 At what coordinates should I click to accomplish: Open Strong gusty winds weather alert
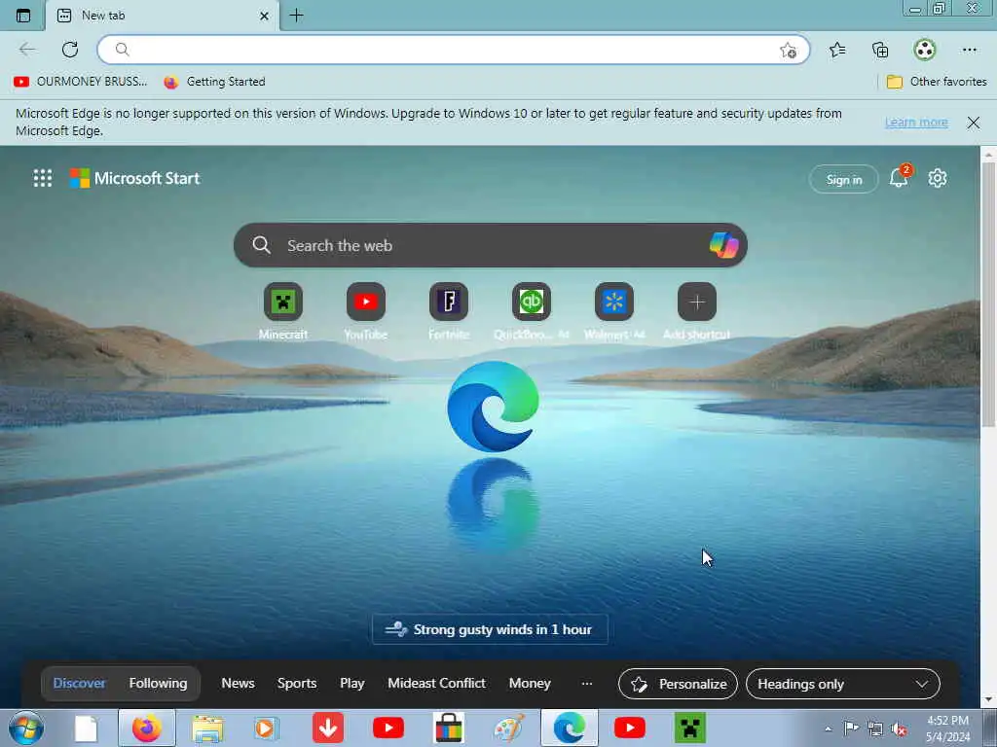[490, 629]
